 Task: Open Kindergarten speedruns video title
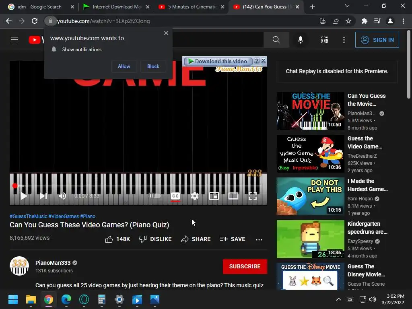(x=367, y=228)
